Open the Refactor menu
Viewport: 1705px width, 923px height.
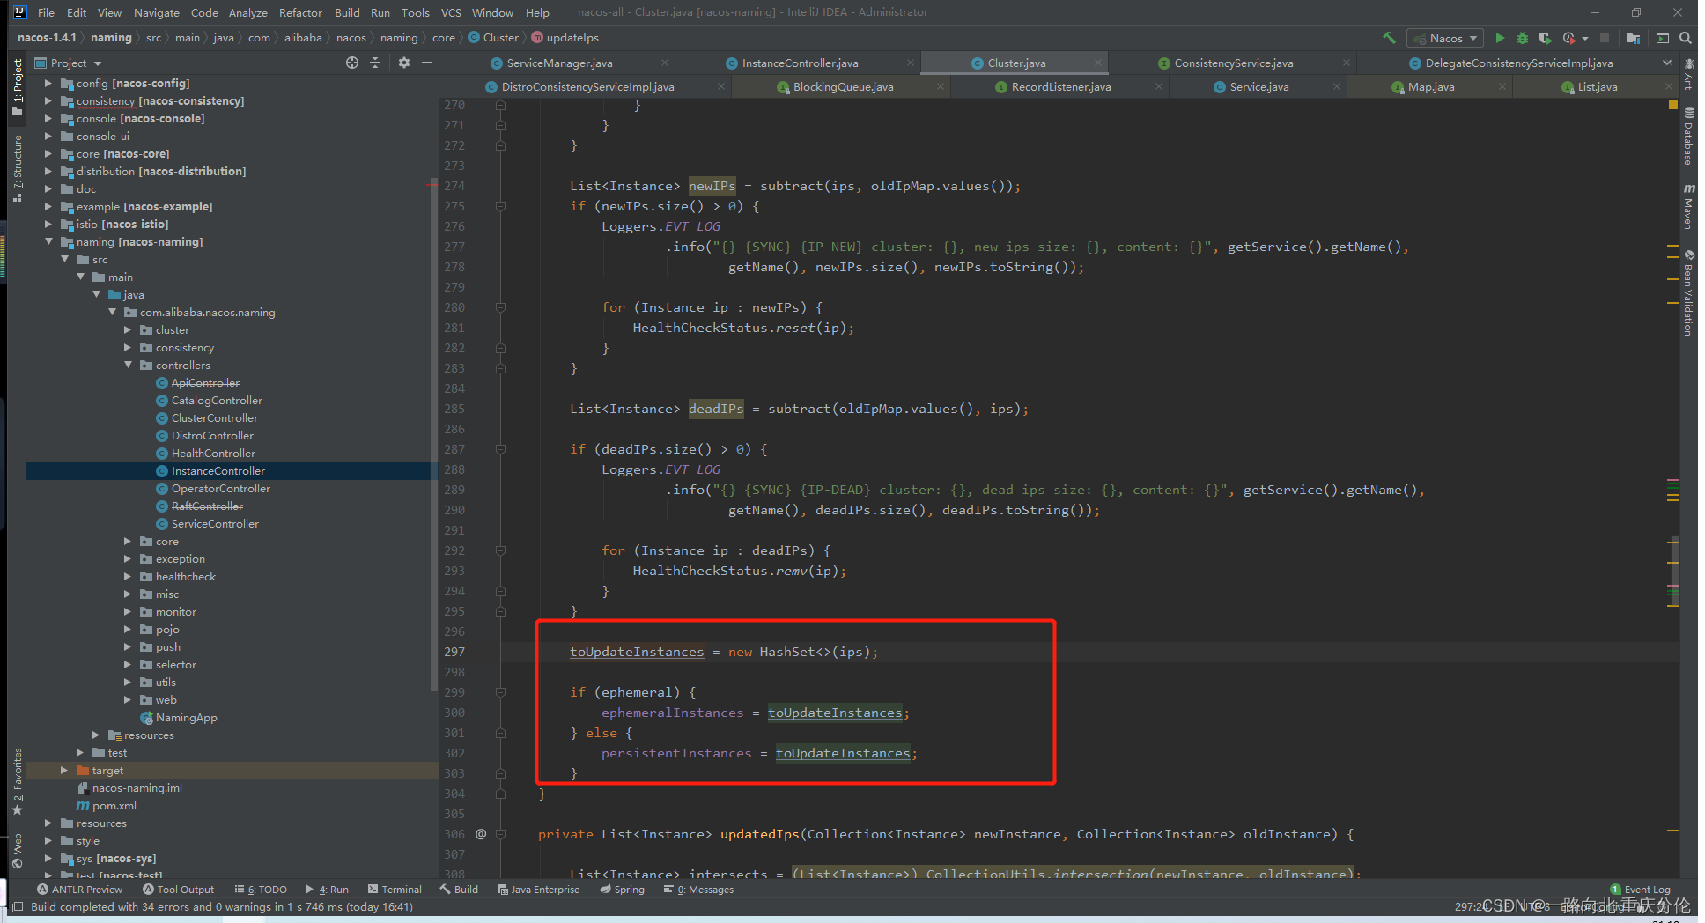(300, 12)
